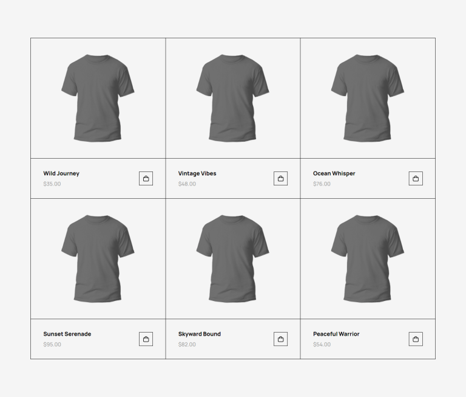Click the $95.00 price label
The width and height of the screenshot is (466, 397).
pyautogui.click(x=52, y=344)
